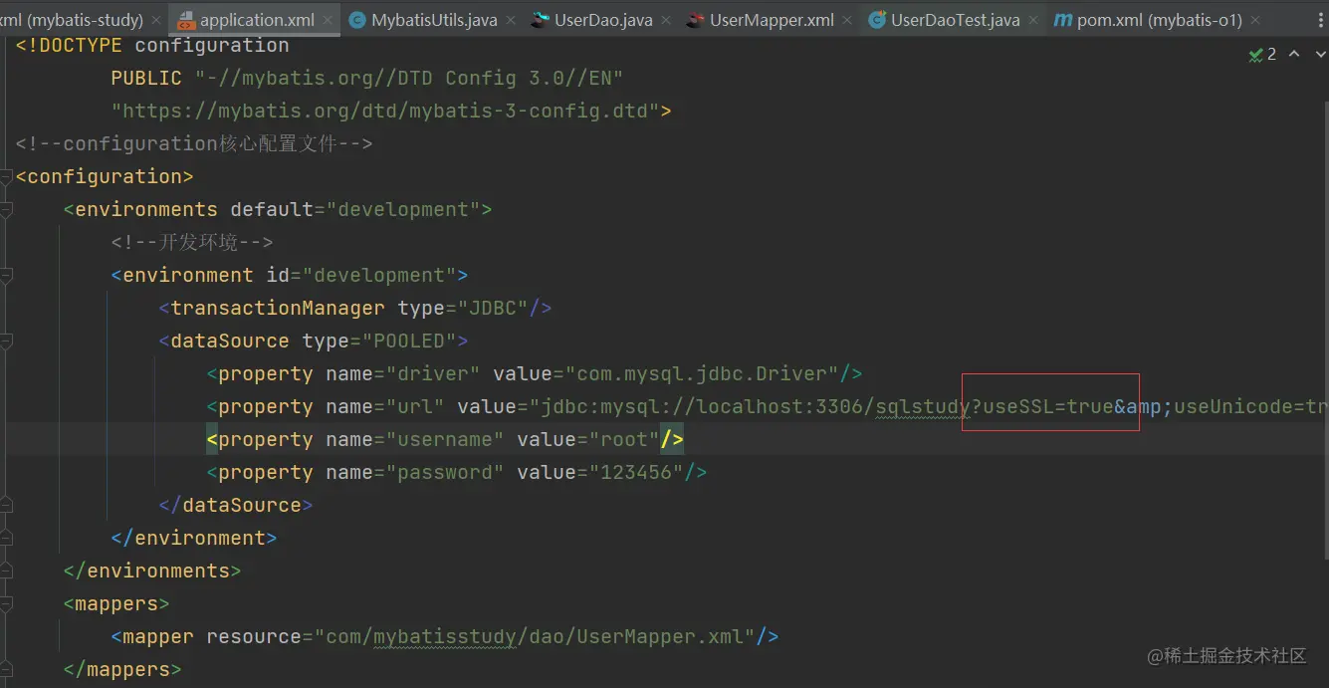Click the closing environments tag text
The height and width of the screenshot is (688, 1329).
[152, 571]
